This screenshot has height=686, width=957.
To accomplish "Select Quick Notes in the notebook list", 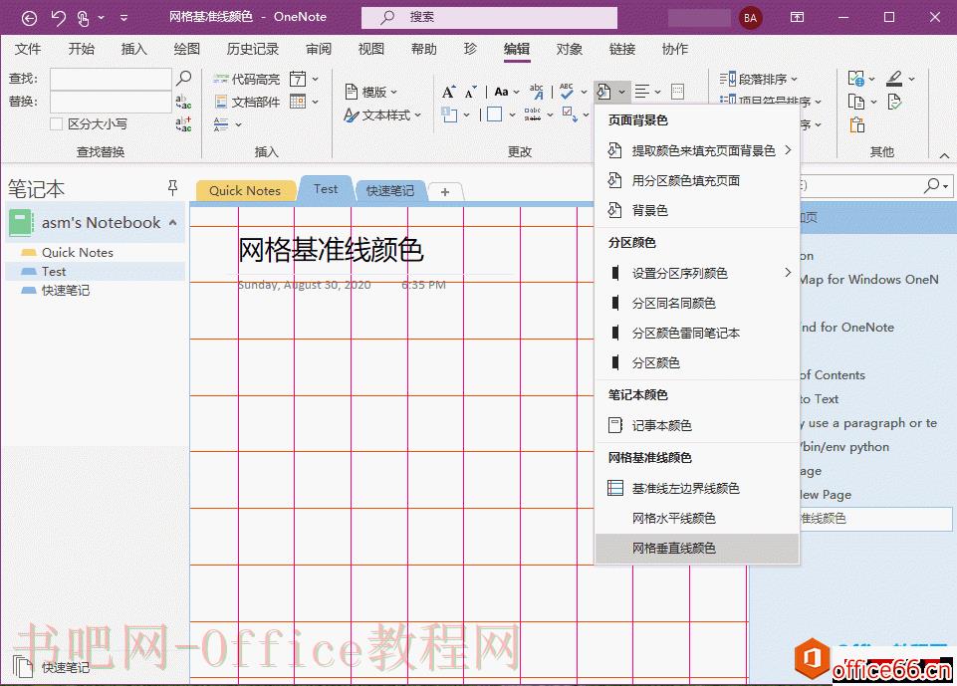I will click(95, 252).
